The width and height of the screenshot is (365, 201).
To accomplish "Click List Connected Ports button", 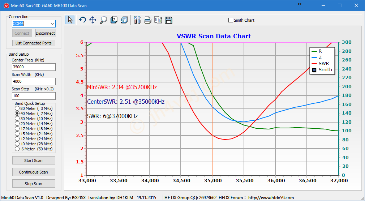I will point(34,43).
